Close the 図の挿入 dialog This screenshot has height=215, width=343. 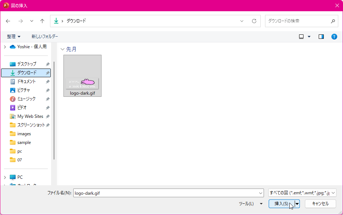click(x=337, y=6)
